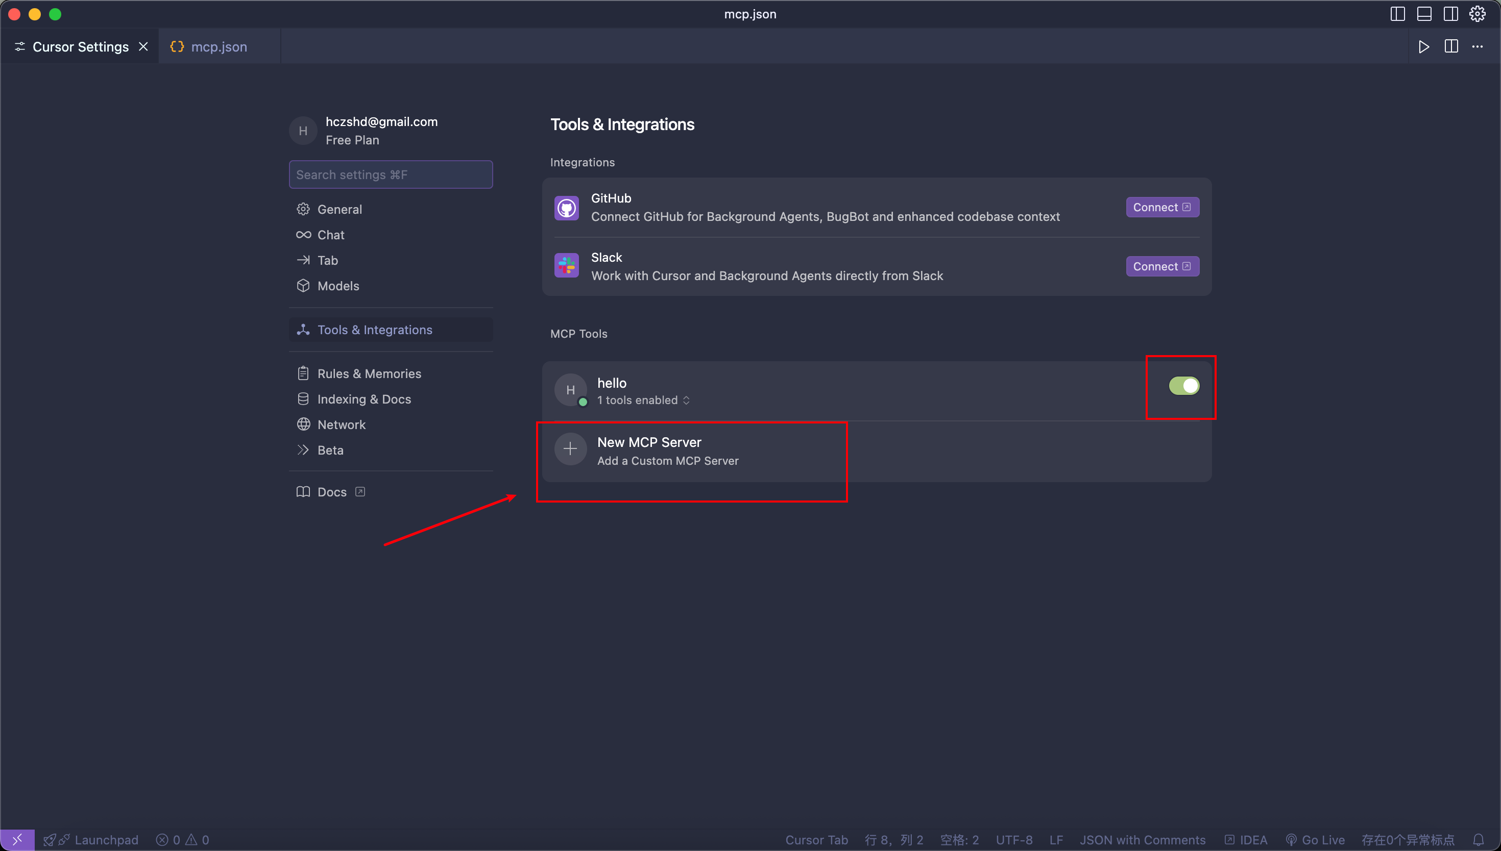
Task: Toggle the secondary sidebar layout icon
Action: (x=1451, y=14)
